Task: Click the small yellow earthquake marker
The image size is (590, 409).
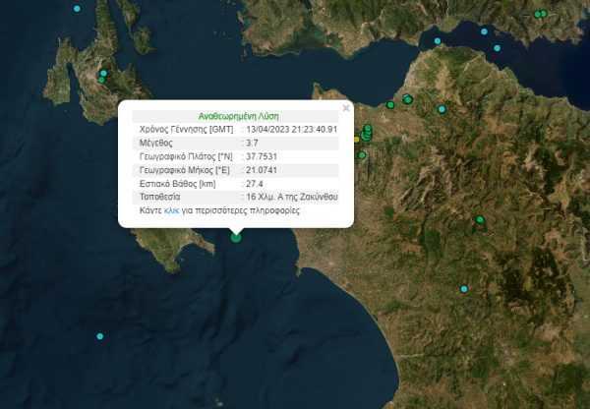Action: click(x=356, y=140)
